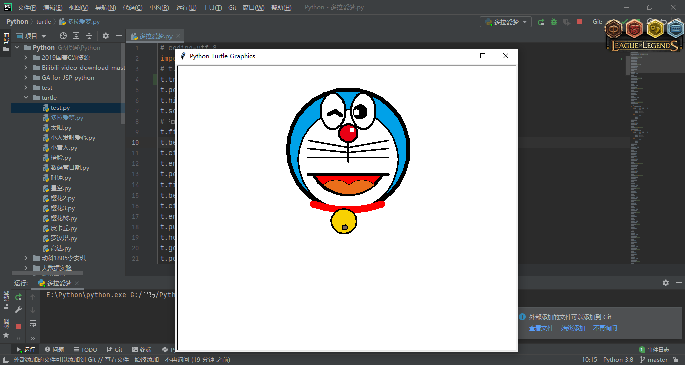Expand the 2019国赛C题资源 folder
The image size is (685, 365).
26,58
